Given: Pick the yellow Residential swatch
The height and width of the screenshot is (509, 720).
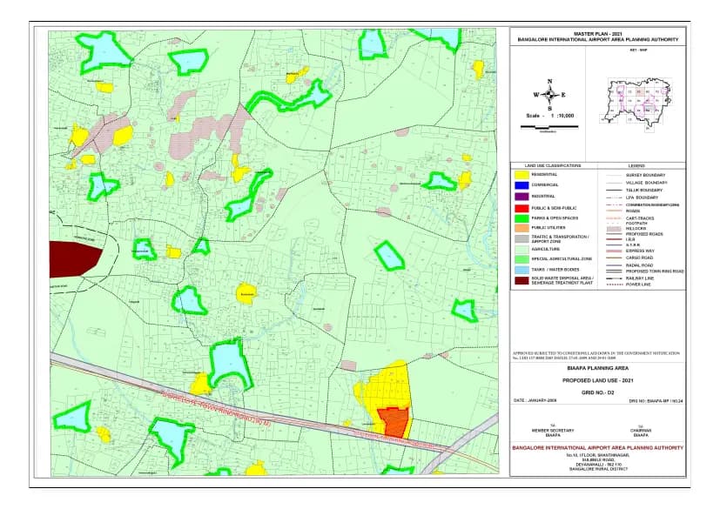Looking at the screenshot, I should point(521,175).
